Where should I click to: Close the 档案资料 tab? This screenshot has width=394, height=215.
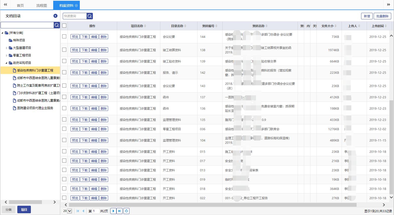click(x=76, y=5)
